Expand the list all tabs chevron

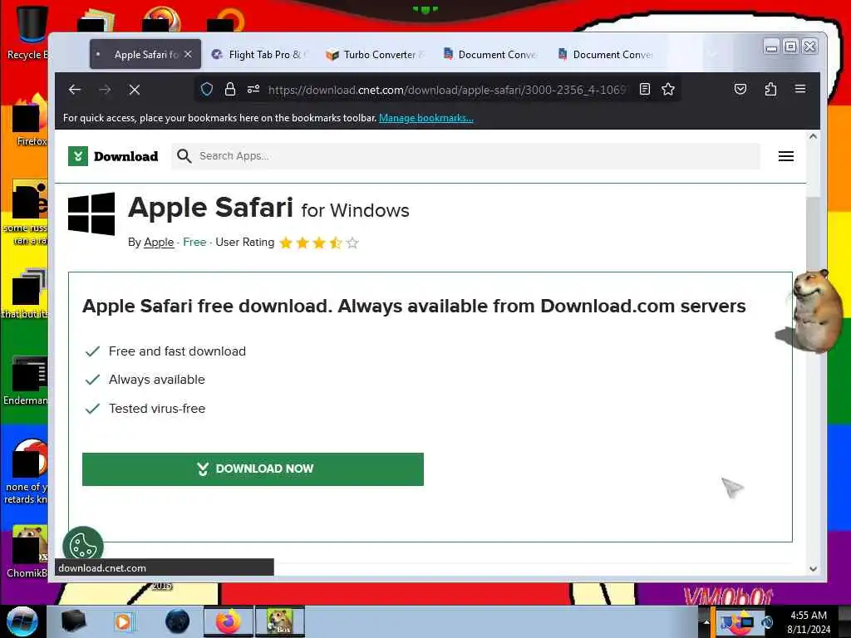click(x=713, y=54)
